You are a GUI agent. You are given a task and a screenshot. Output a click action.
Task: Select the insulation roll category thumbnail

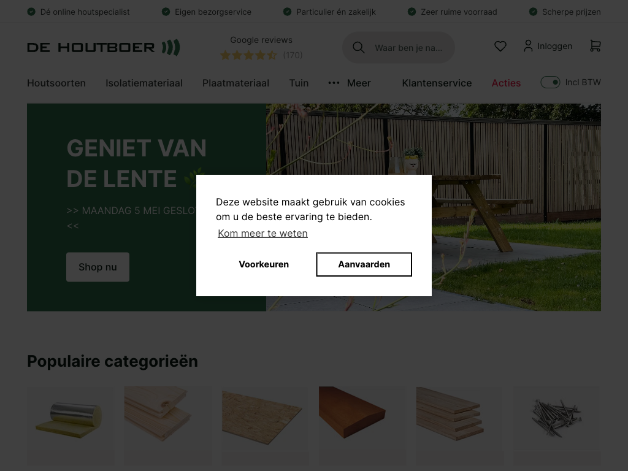[71, 418]
